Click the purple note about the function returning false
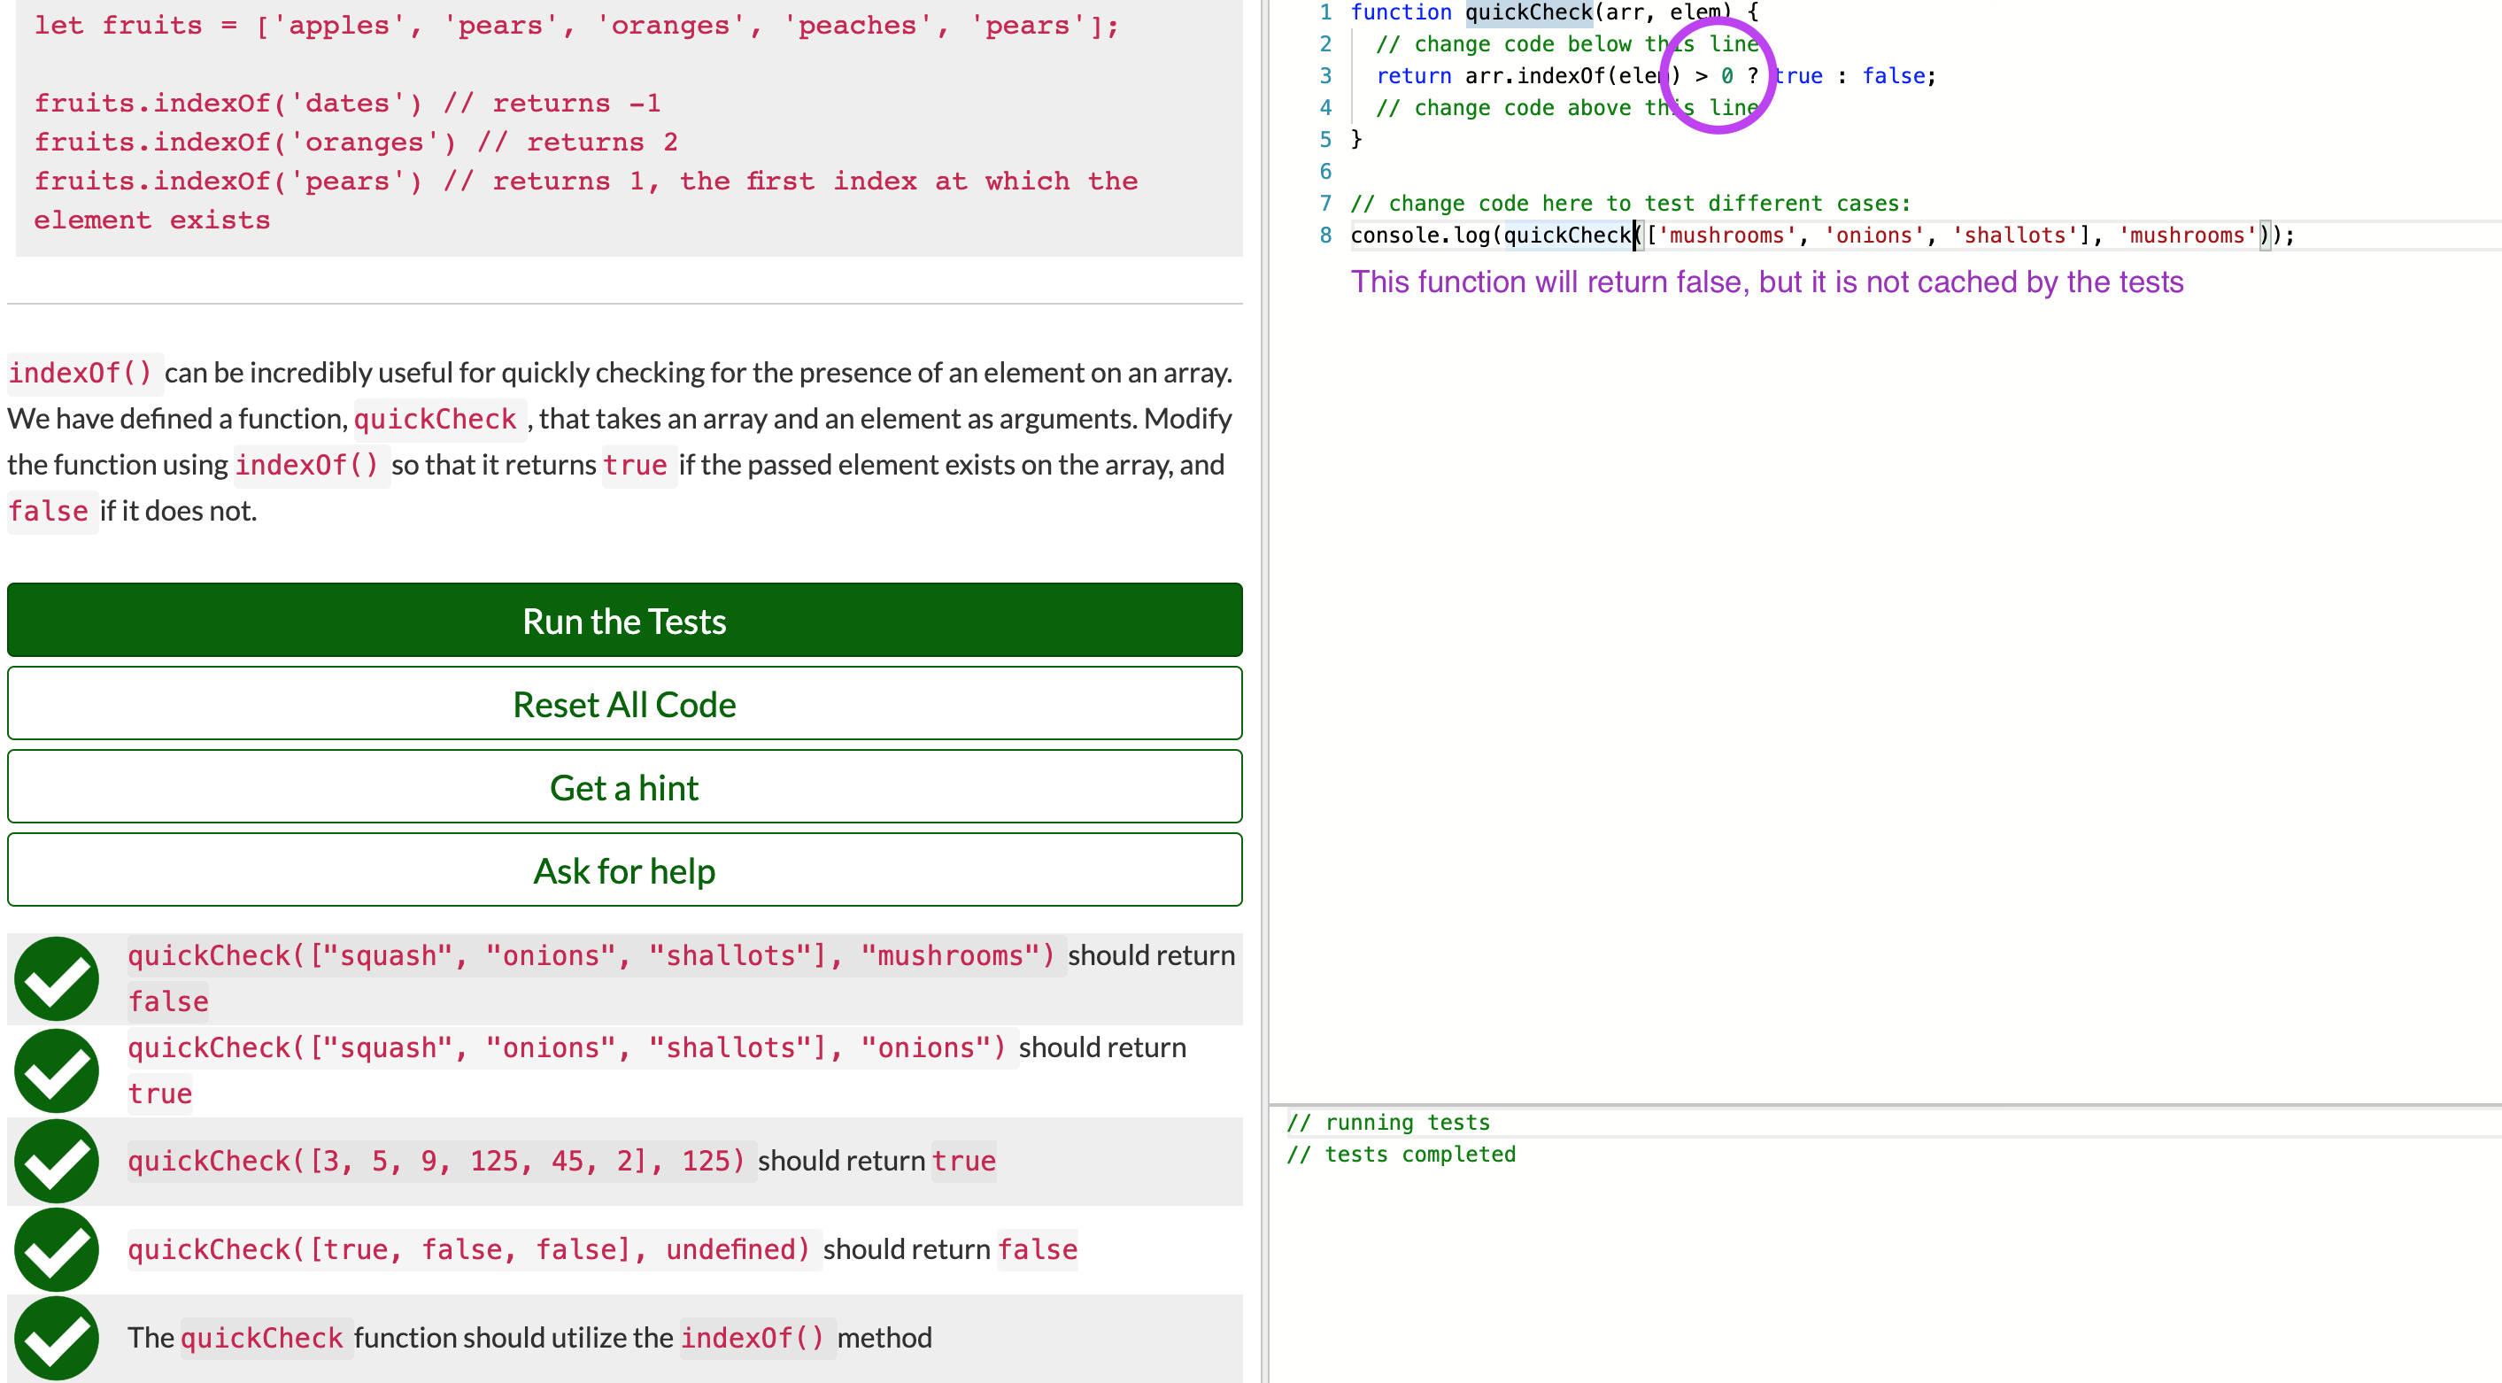Screen dimensions: 2502x1383 click(x=1768, y=282)
